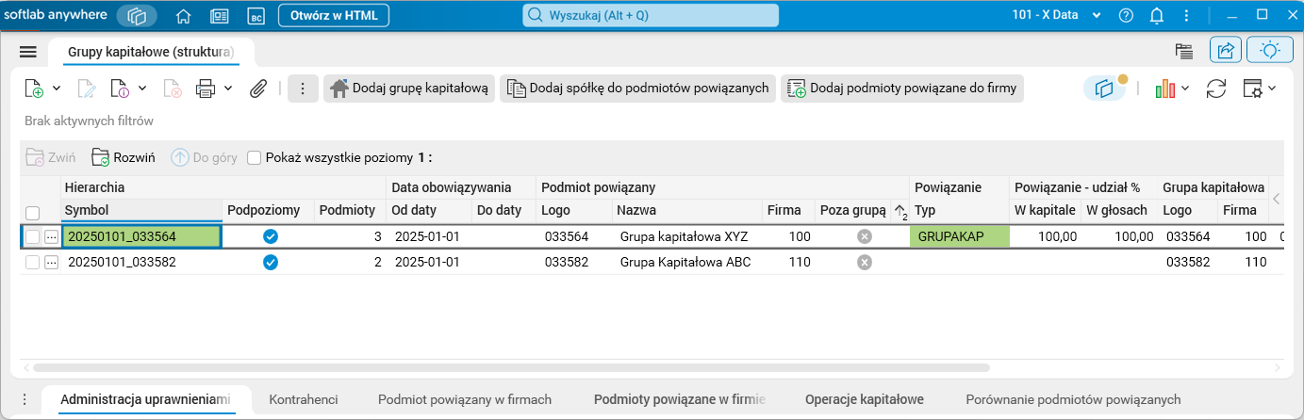The height and width of the screenshot is (420, 1304).
Task: Toggle Podpoziomy check for Grupa kapitałowa XYZ row
Action: point(271,236)
